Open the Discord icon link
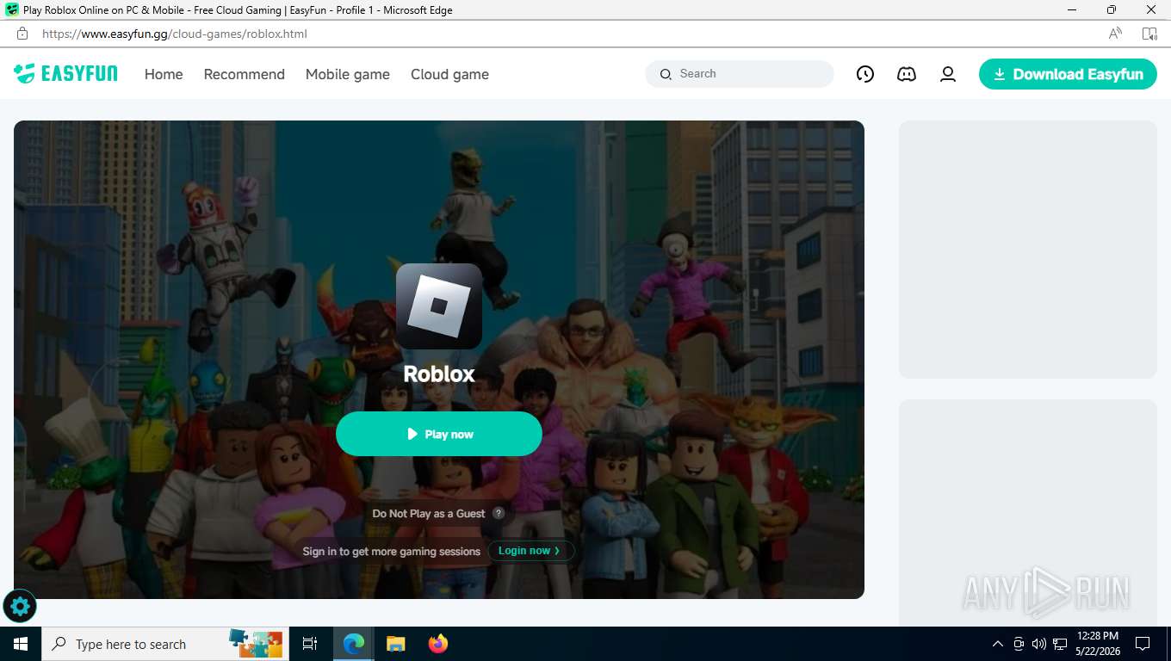This screenshot has height=661, width=1171. click(907, 74)
